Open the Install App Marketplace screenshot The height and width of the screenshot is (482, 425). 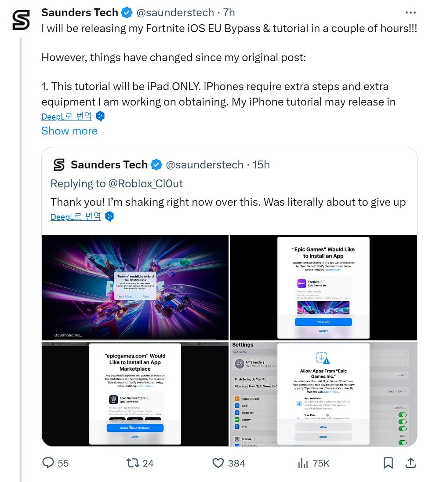135,394
